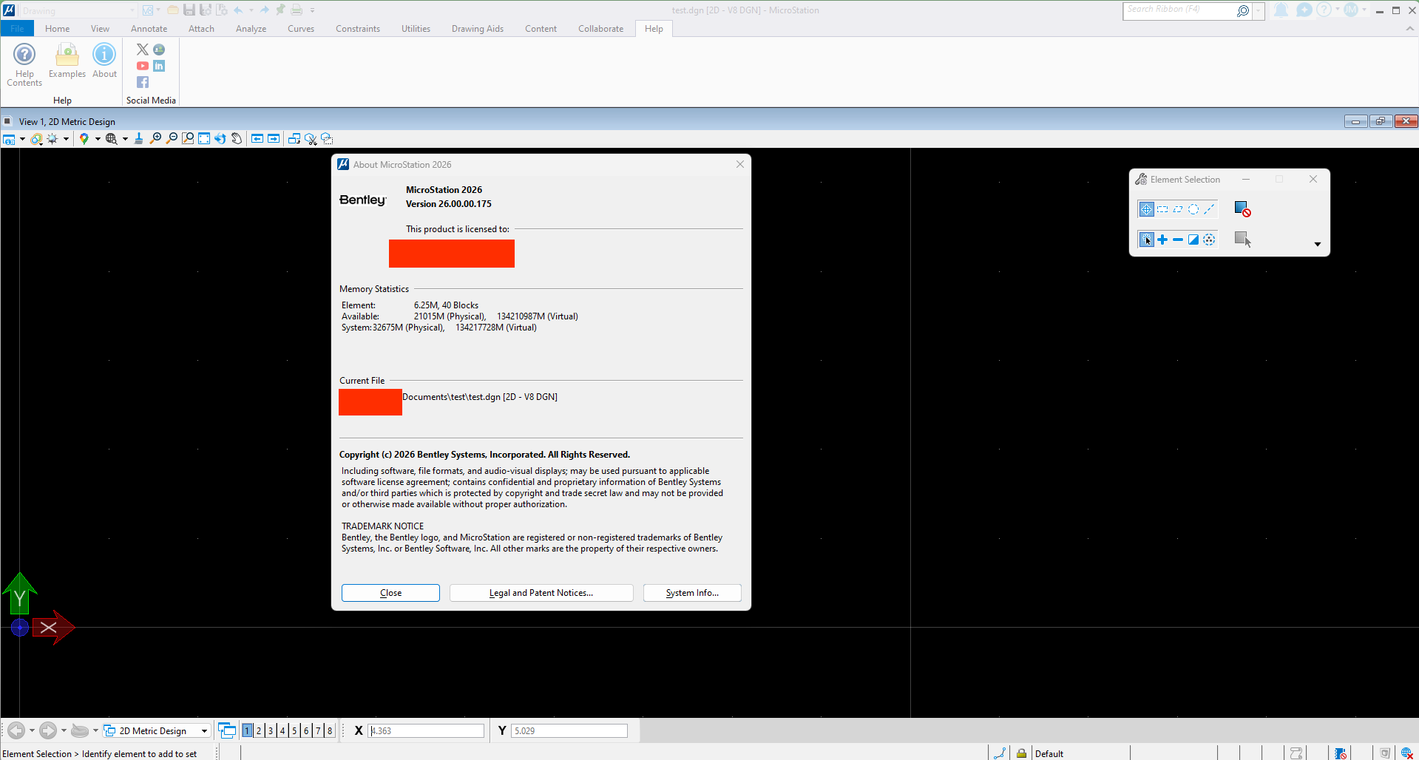
Task: Select the Window Area zoom tool
Action: pyautogui.click(x=188, y=138)
